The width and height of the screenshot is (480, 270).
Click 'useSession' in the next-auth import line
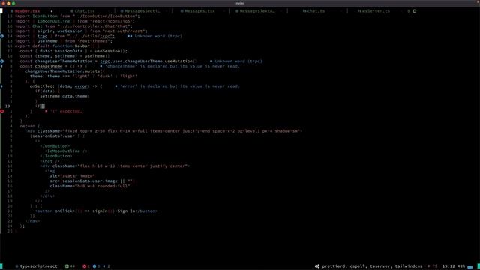click(x=70, y=31)
